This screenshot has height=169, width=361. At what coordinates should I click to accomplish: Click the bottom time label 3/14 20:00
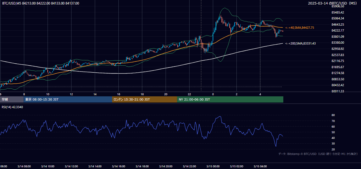pos(166,166)
